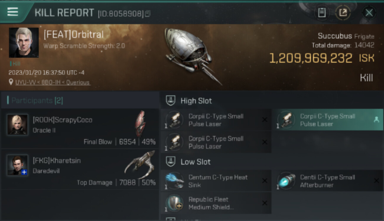The width and height of the screenshot is (384, 221).
Task: Select Republic Fleet Medium Shield module
Action: pyautogui.click(x=216, y=203)
